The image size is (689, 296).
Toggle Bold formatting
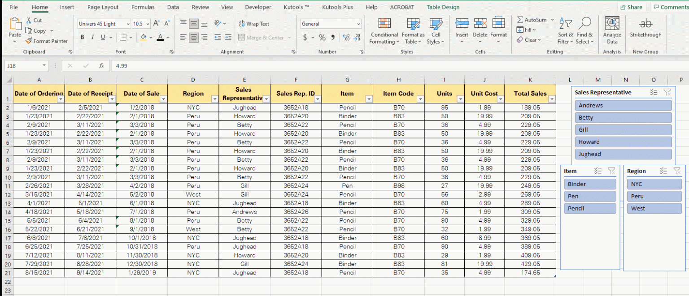pos(82,36)
